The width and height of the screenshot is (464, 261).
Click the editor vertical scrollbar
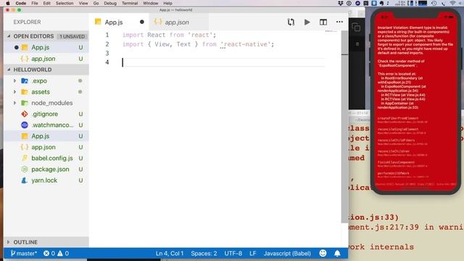tap(345, 128)
